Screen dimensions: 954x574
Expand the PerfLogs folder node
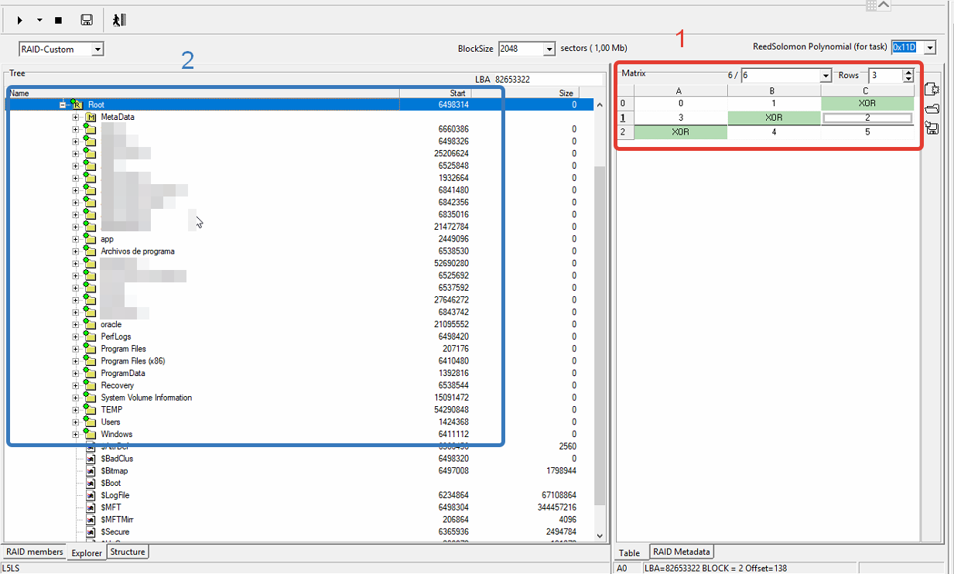click(x=76, y=337)
